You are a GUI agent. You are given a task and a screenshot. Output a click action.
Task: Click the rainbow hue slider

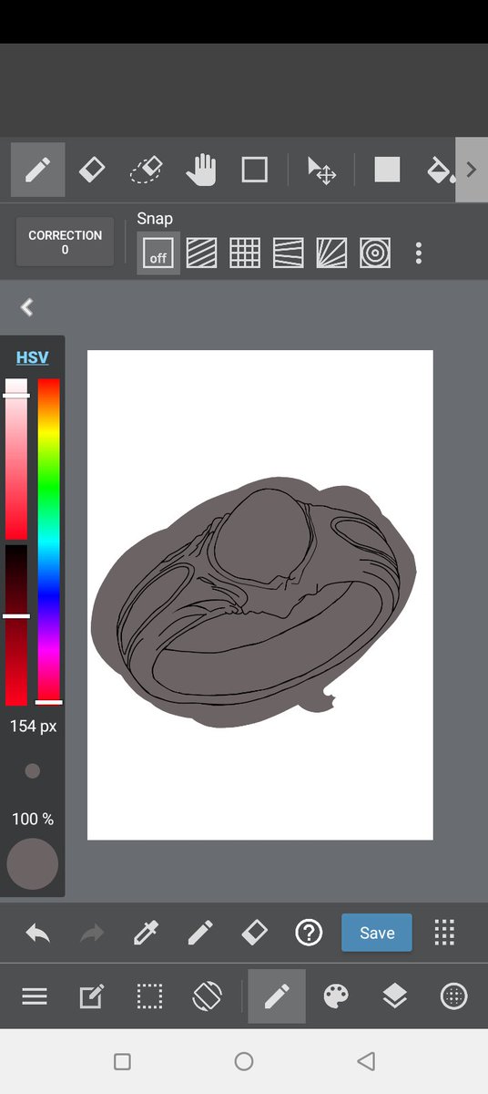click(49, 542)
